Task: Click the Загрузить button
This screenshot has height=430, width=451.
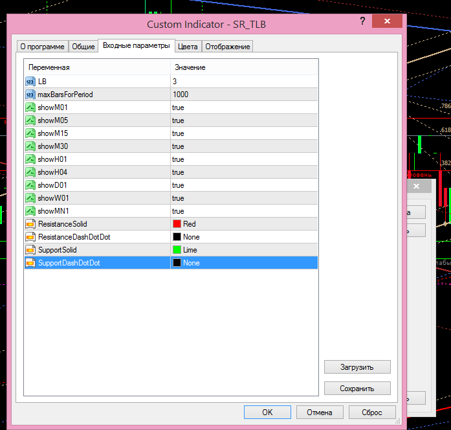Action: click(357, 367)
